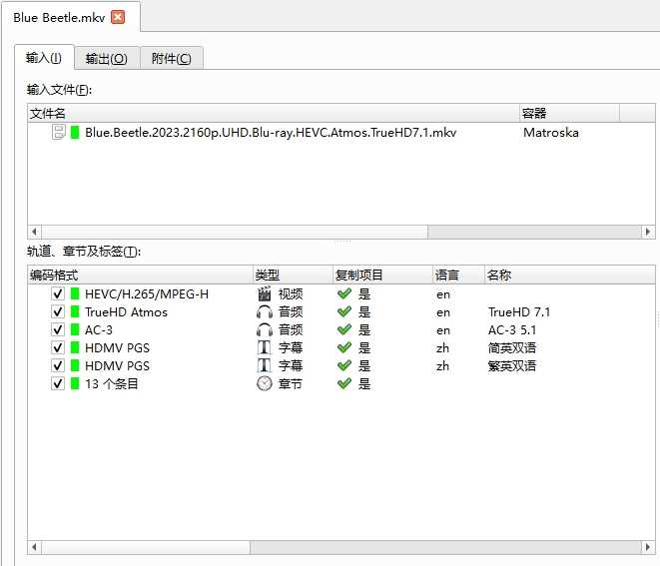Select the 简英双语 subtitle name
Viewport: 660px width, 566px height.
tap(512, 348)
